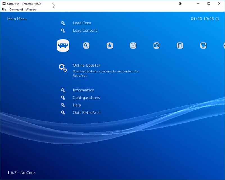Click Quit RetroArch

click(86, 112)
